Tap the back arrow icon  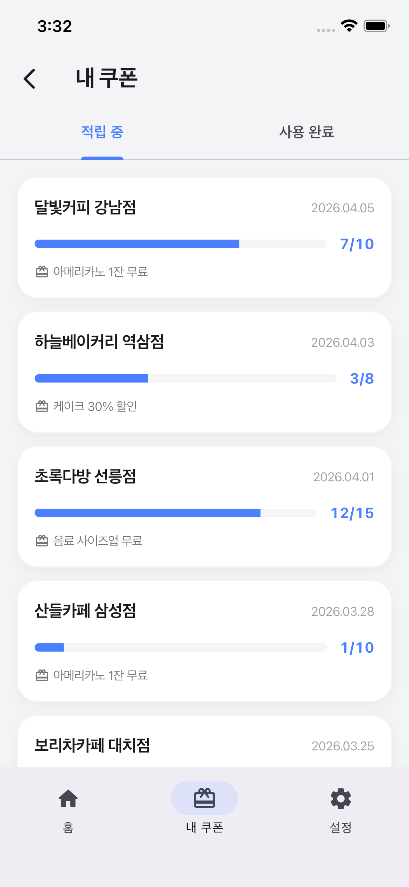[30, 78]
